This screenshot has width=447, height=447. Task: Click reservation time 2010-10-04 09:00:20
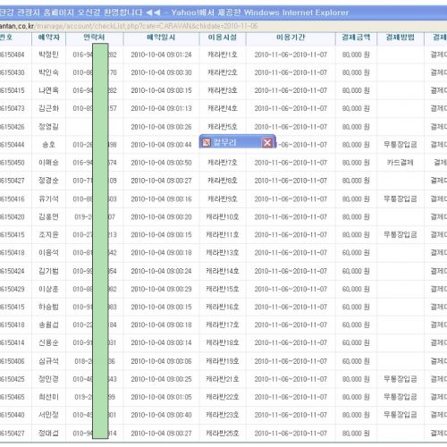pos(161,217)
